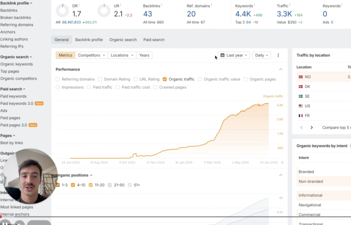Click the US flag in location list

[301, 106]
